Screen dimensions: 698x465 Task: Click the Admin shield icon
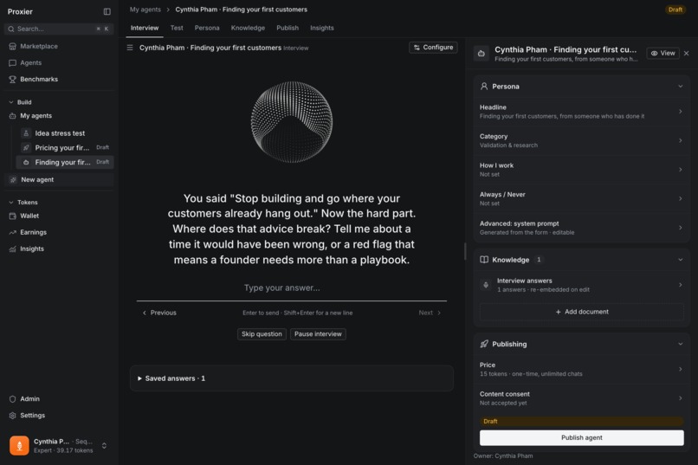tap(12, 399)
